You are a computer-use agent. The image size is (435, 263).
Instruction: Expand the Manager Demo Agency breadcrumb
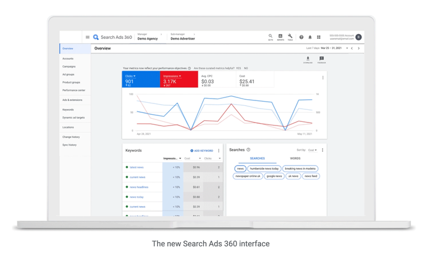[150, 36]
